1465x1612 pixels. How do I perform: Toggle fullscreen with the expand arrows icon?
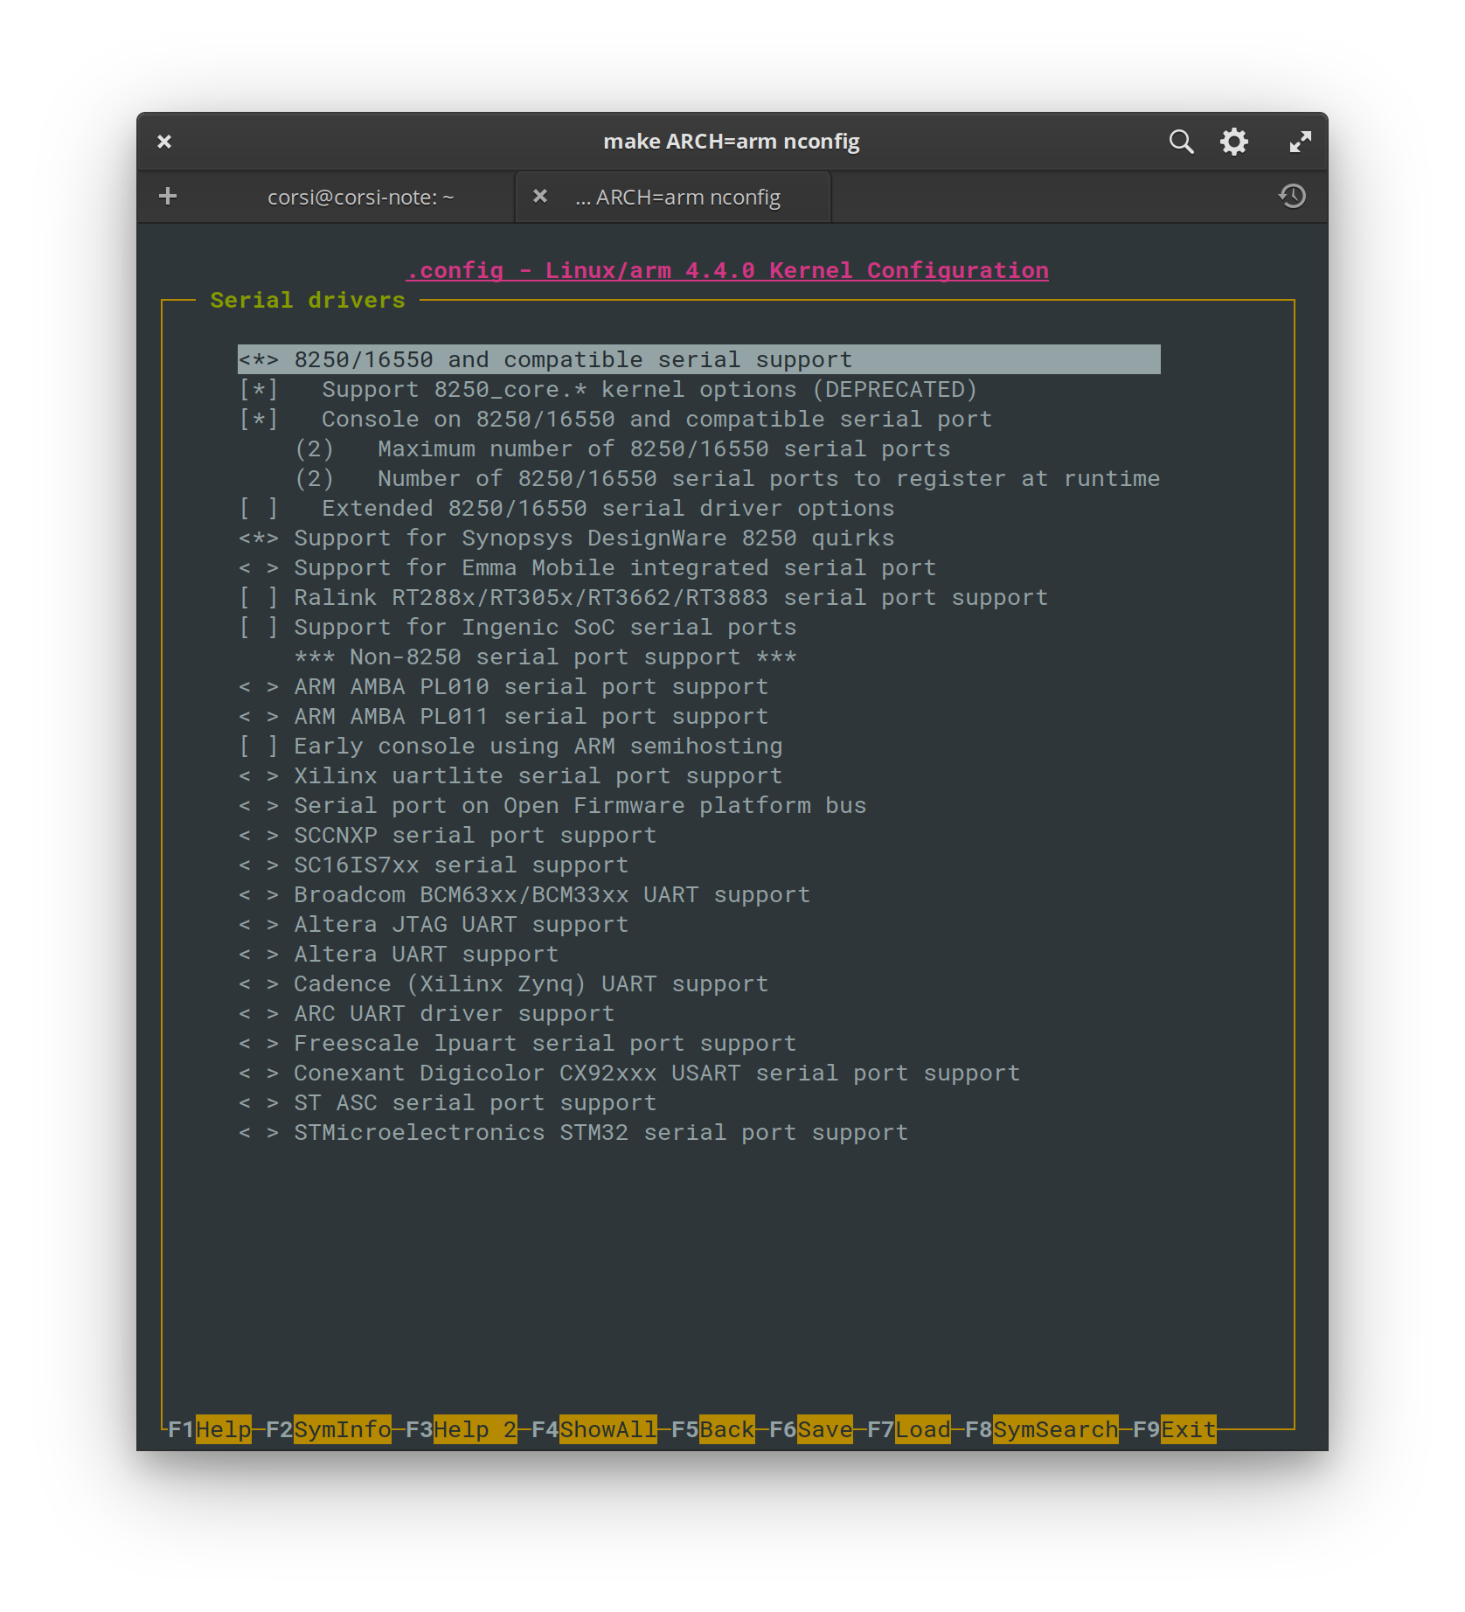pyautogui.click(x=1300, y=142)
